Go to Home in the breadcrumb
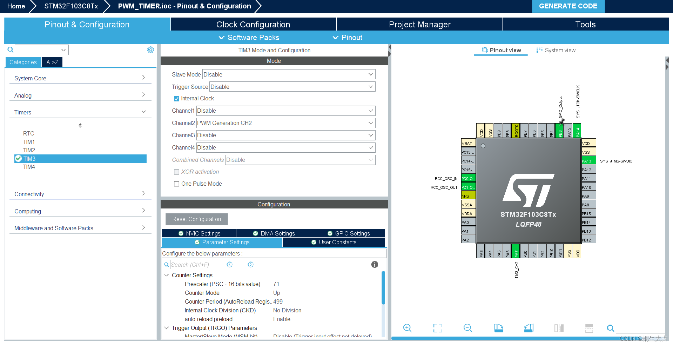 pos(16,6)
